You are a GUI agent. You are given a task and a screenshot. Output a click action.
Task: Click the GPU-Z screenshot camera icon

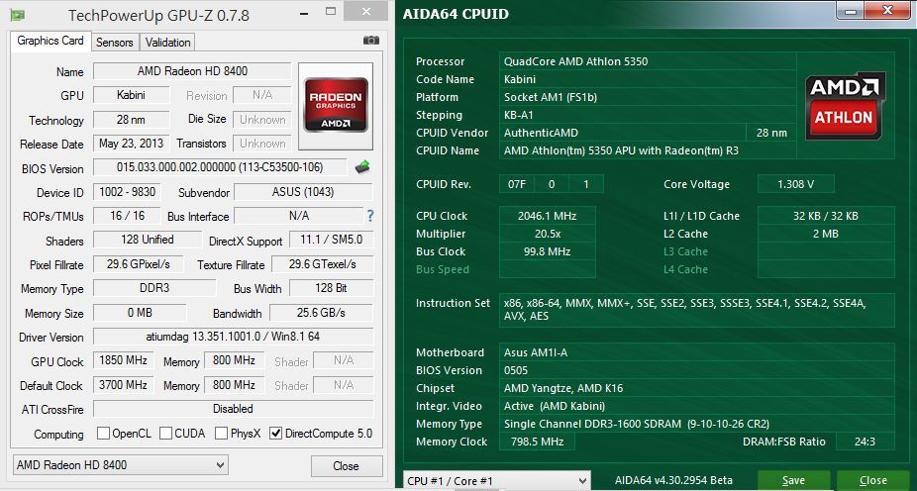pyautogui.click(x=370, y=41)
